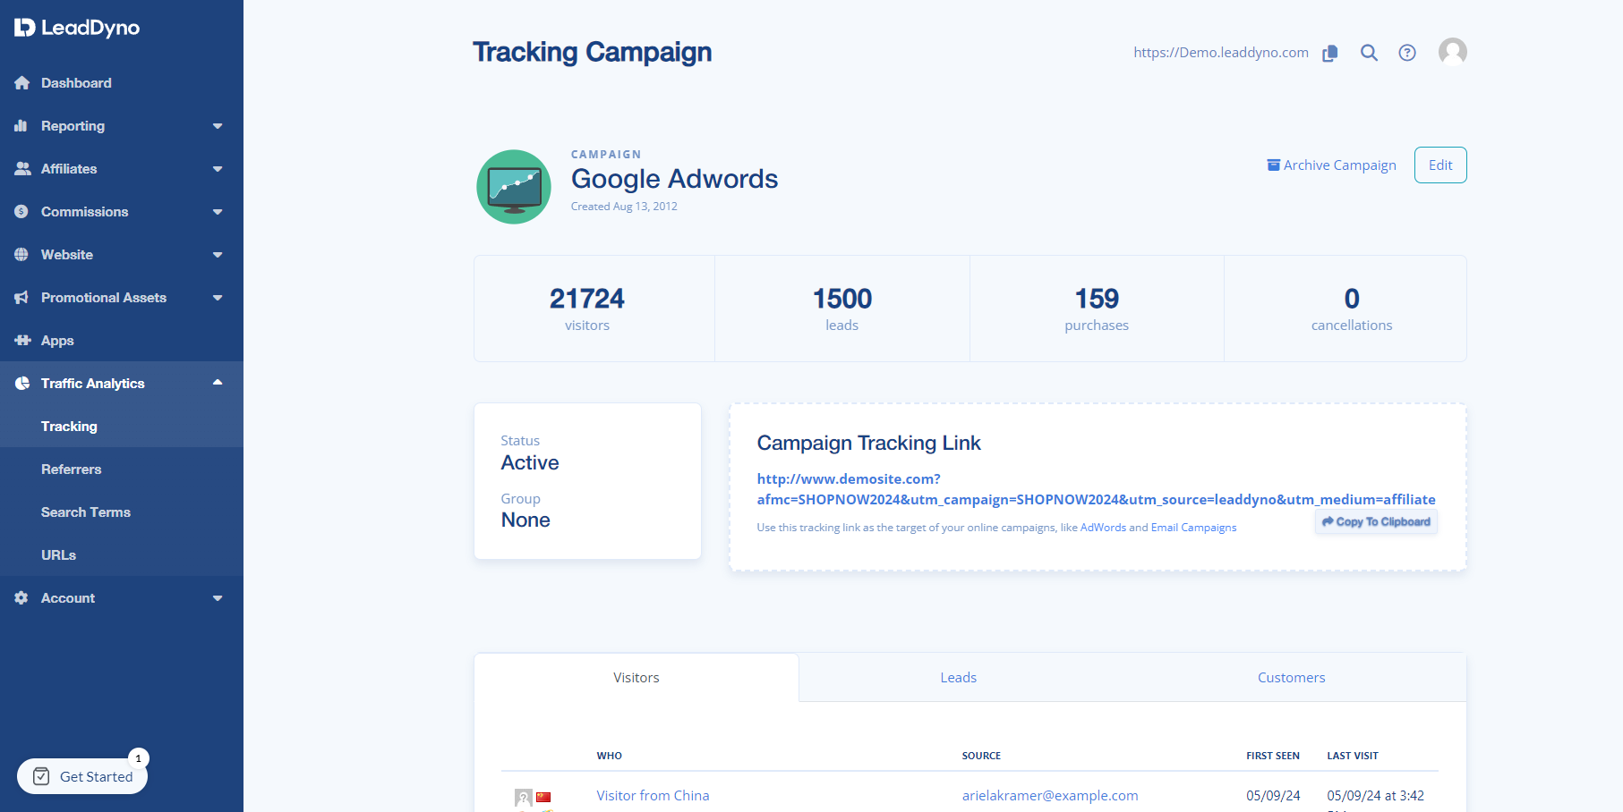Select Search Terms in the sidebar

(x=122, y=512)
